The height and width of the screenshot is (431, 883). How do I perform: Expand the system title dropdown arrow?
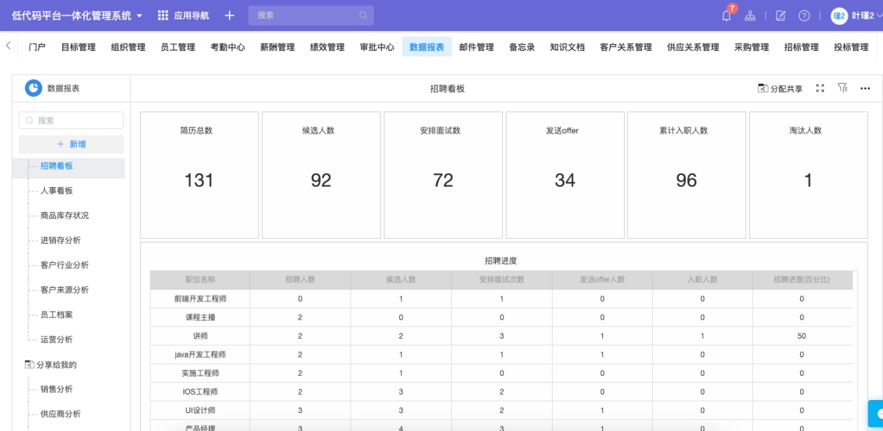139,15
